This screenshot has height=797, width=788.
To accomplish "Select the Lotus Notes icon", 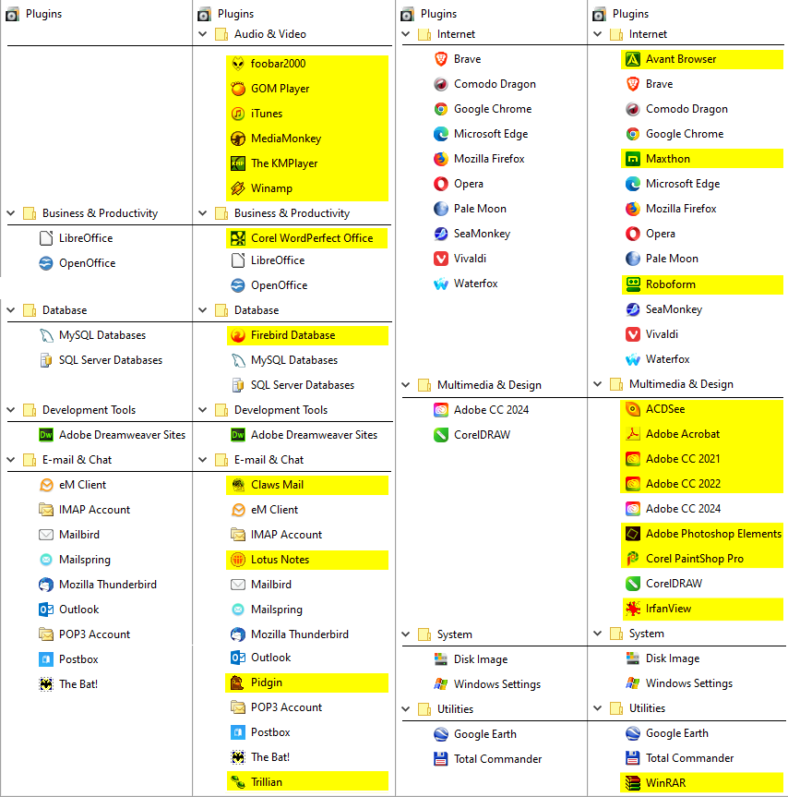I will [238, 560].
